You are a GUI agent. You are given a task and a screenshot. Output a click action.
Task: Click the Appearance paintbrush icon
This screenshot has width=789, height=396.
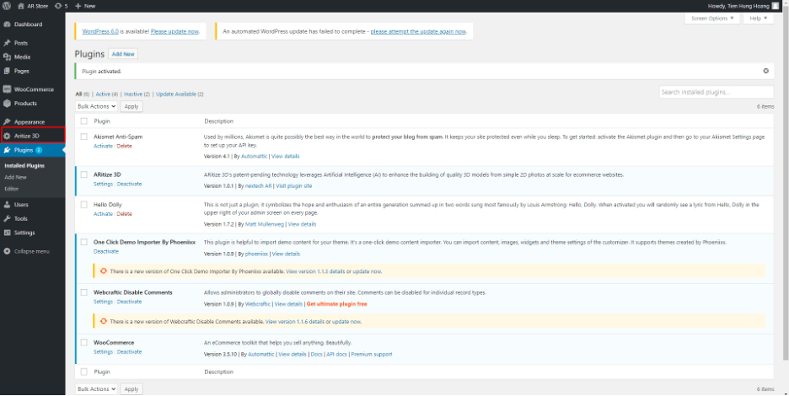(7, 122)
